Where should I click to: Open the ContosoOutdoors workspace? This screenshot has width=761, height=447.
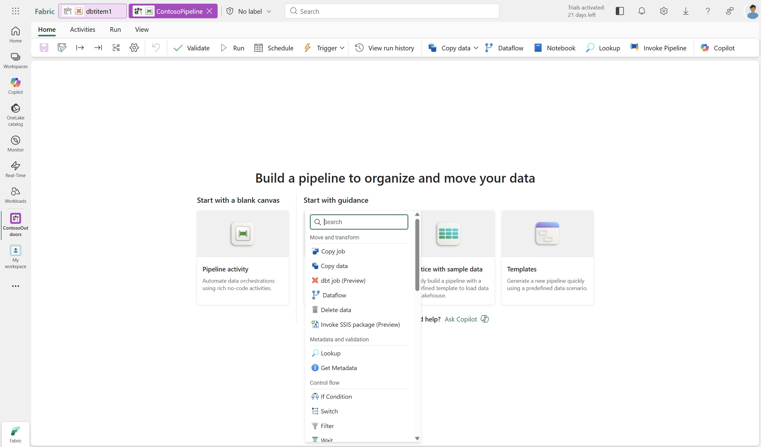(16, 225)
